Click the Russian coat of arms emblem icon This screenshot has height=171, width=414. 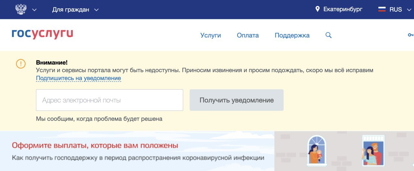tap(21, 9)
